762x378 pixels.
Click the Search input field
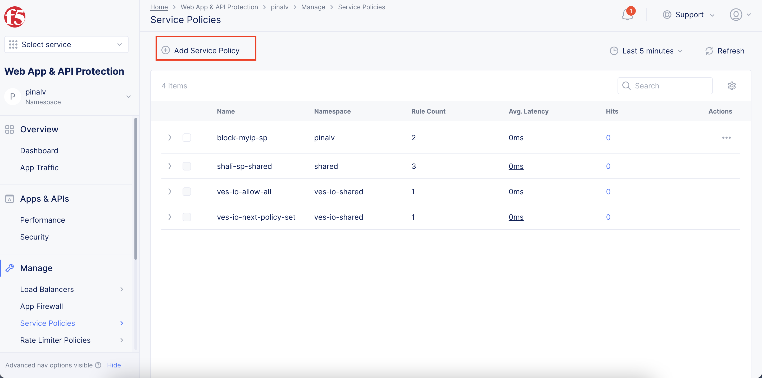click(666, 85)
